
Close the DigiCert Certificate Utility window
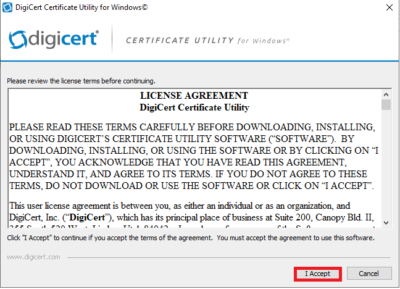point(390,7)
